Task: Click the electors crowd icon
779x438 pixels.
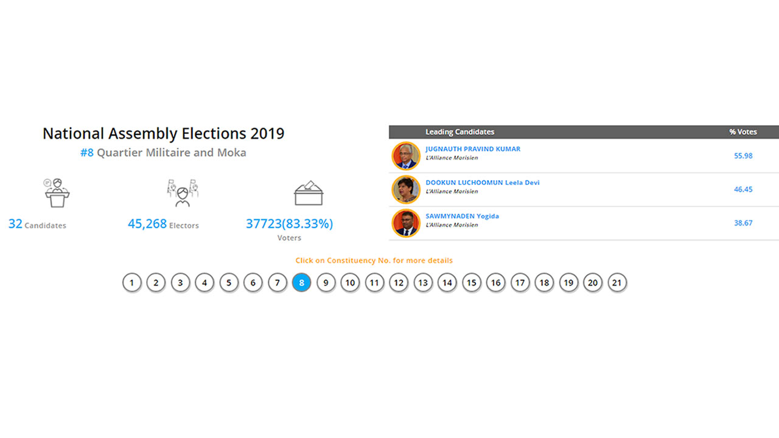Action: (183, 193)
